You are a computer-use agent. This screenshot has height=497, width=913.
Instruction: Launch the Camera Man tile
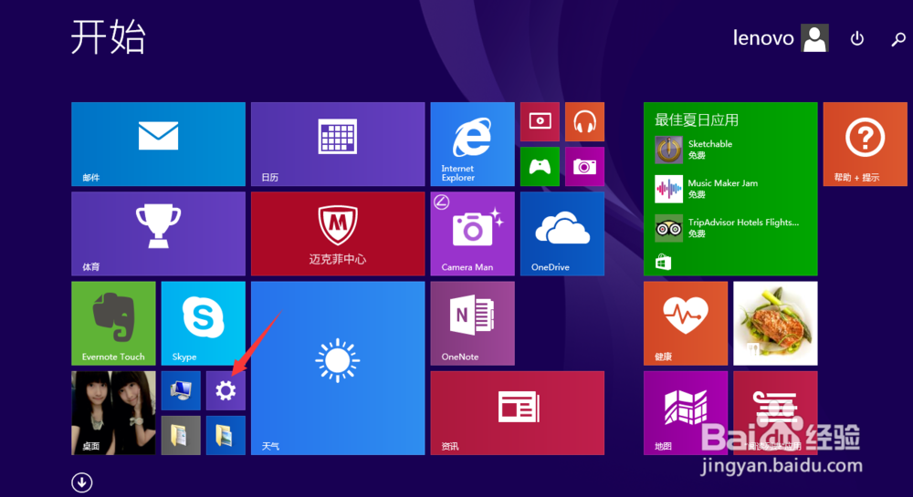(x=472, y=233)
